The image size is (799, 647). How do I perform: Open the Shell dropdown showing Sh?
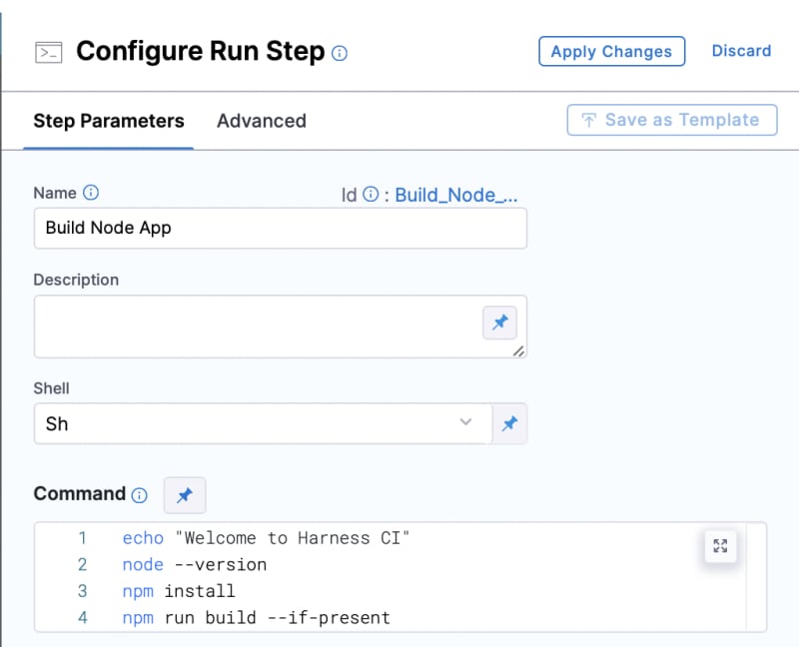click(263, 423)
